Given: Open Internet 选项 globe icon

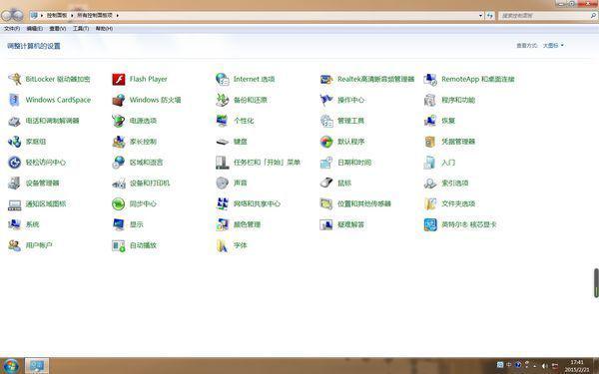Looking at the screenshot, I should click(x=223, y=79).
